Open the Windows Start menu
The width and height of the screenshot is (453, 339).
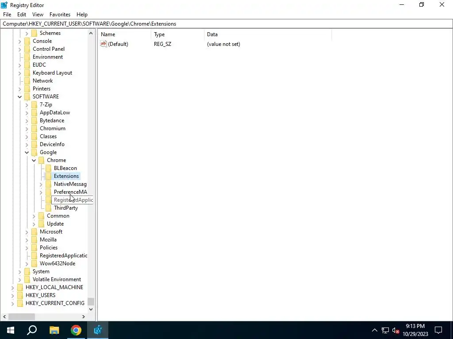coord(11,330)
